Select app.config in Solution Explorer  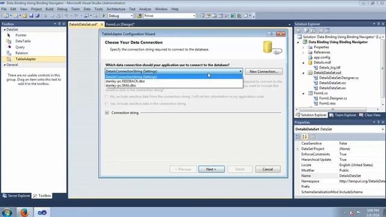coord(321,57)
